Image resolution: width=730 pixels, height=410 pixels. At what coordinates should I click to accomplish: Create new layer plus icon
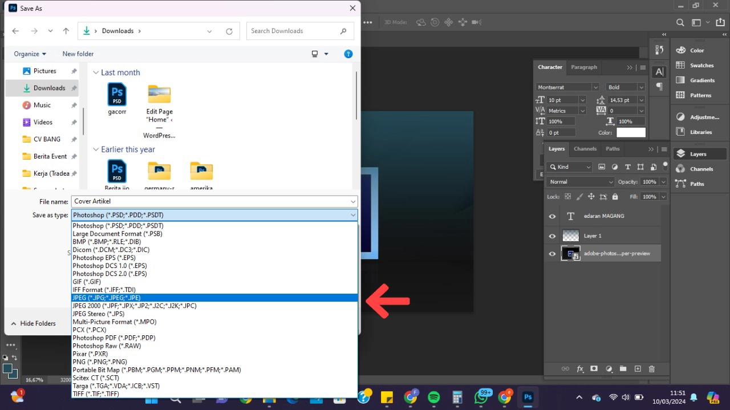638,369
